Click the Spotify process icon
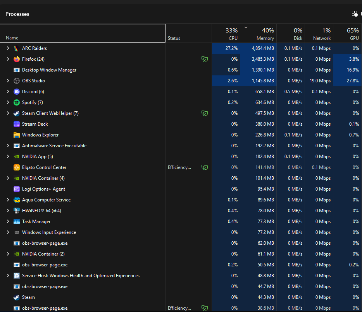 pyautogui.click(x=16, y=102)
